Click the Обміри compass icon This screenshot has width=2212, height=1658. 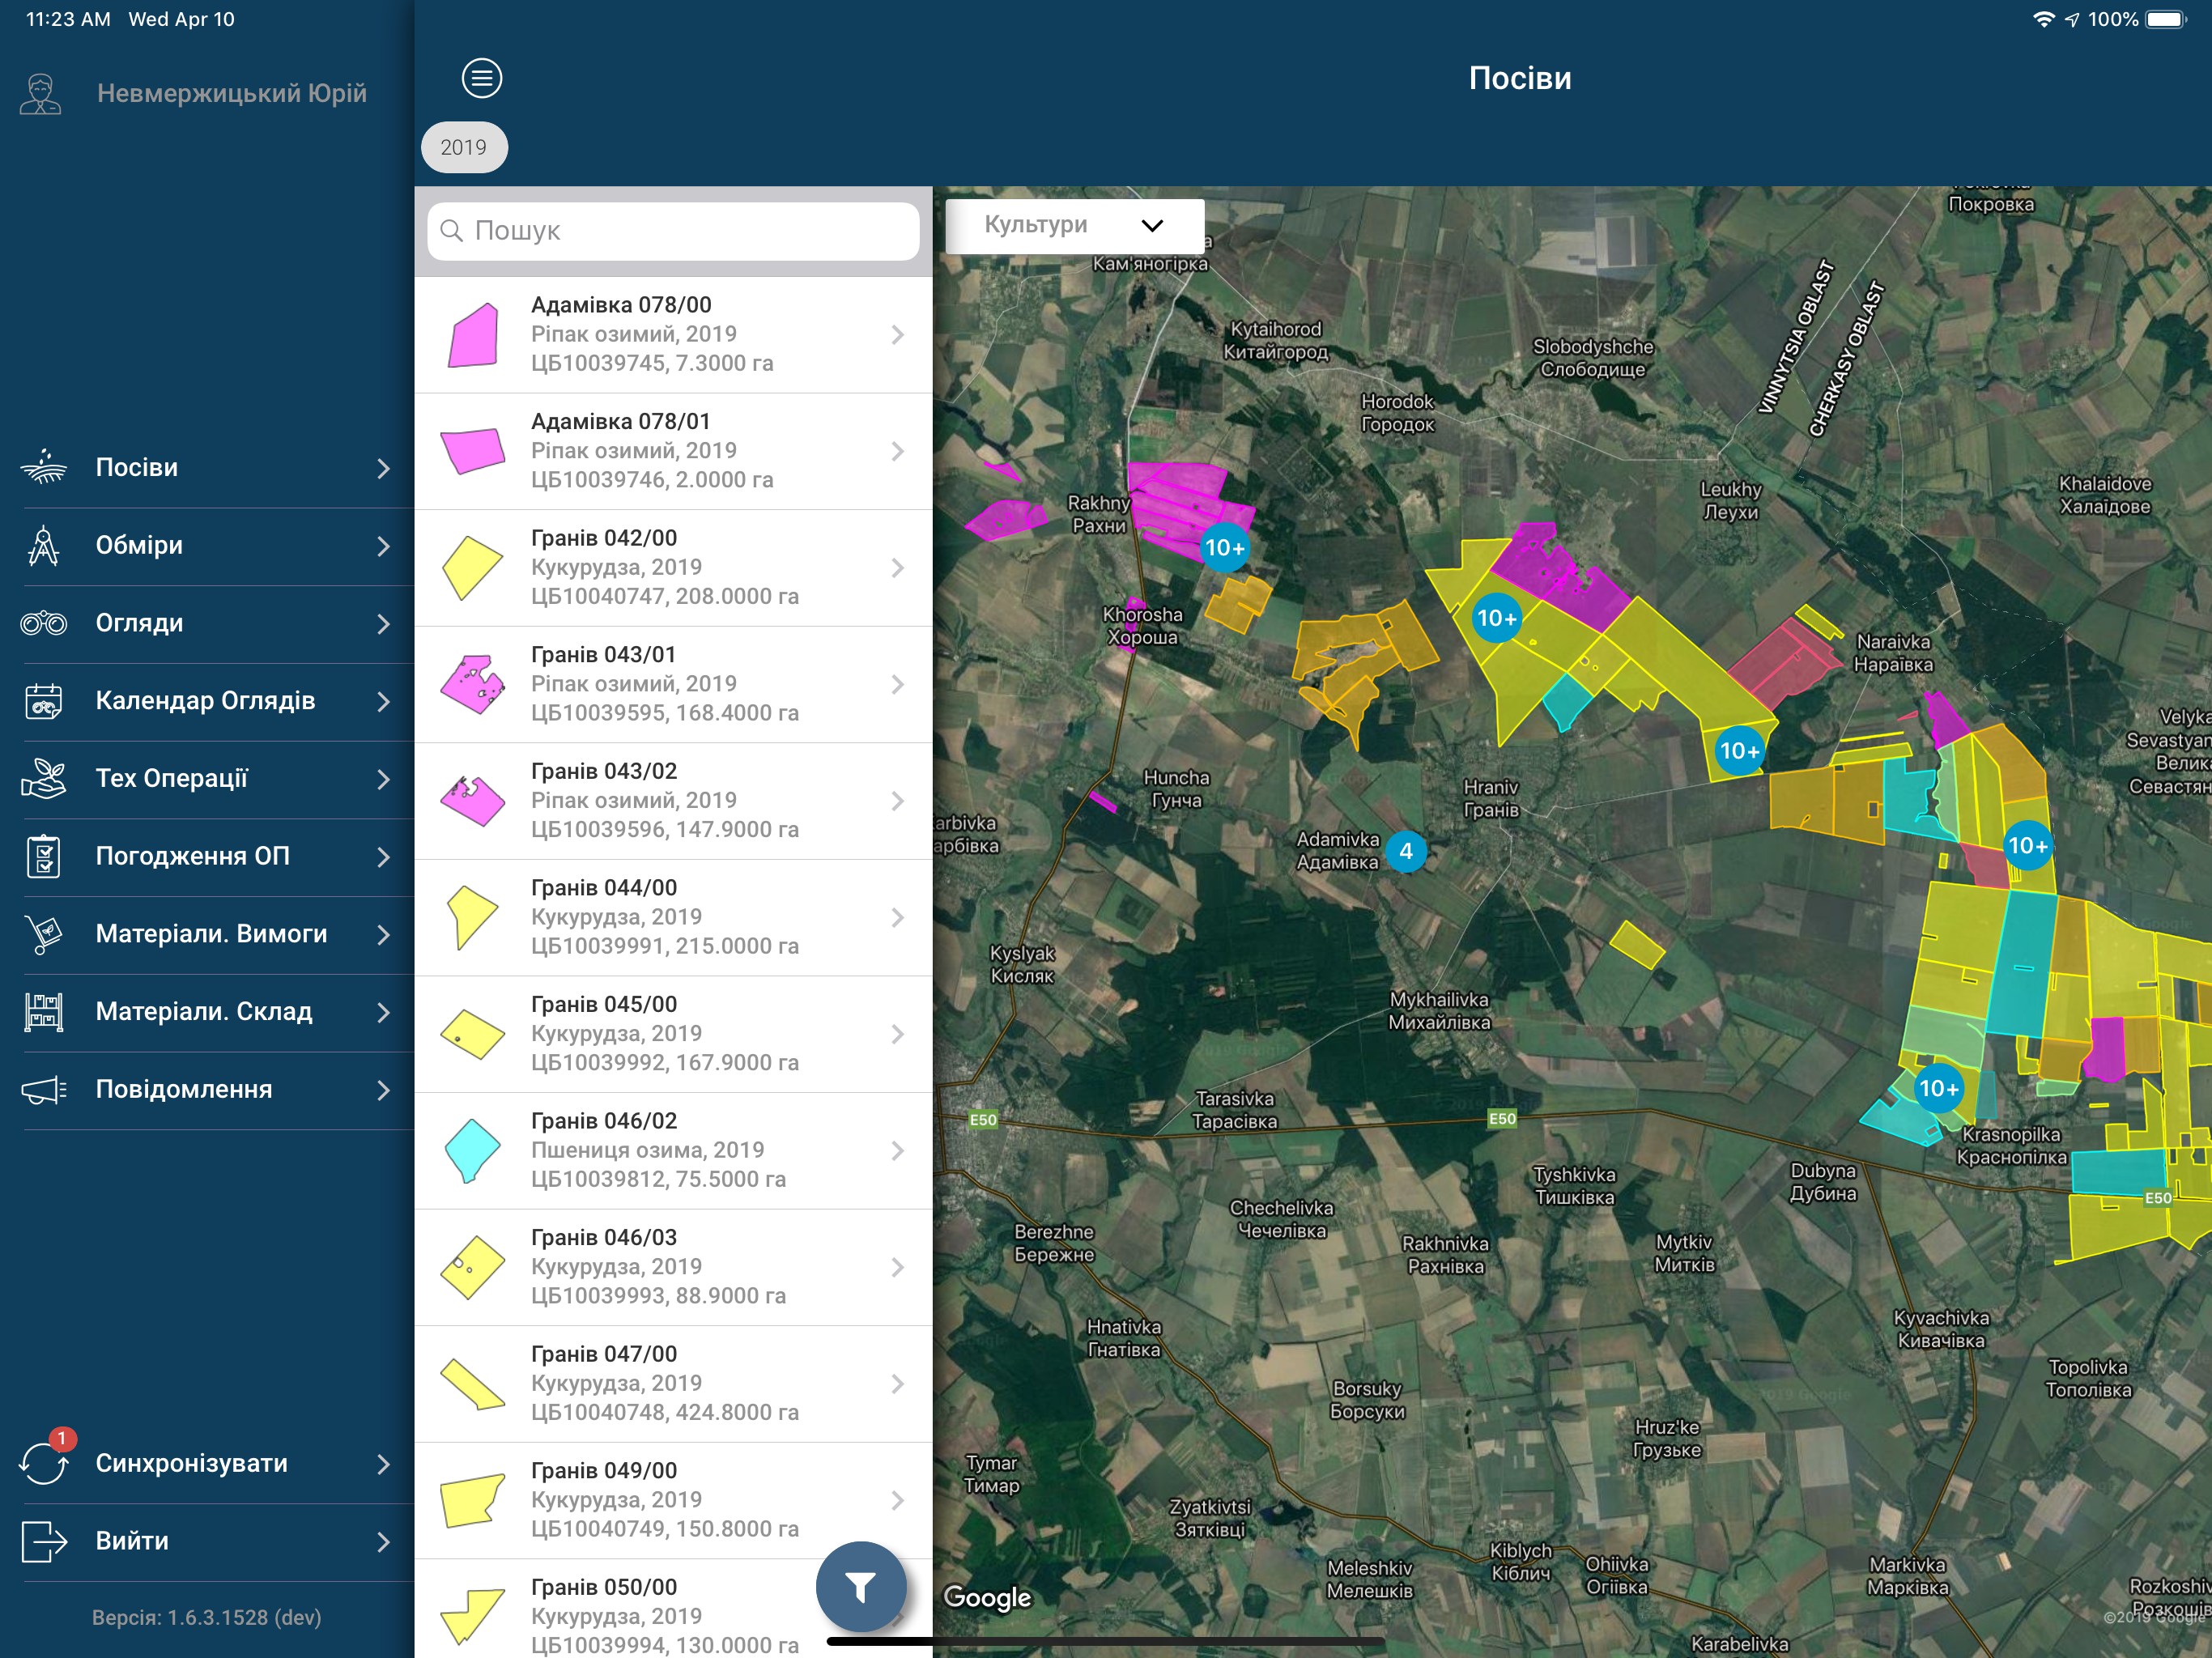coord(43,545)
